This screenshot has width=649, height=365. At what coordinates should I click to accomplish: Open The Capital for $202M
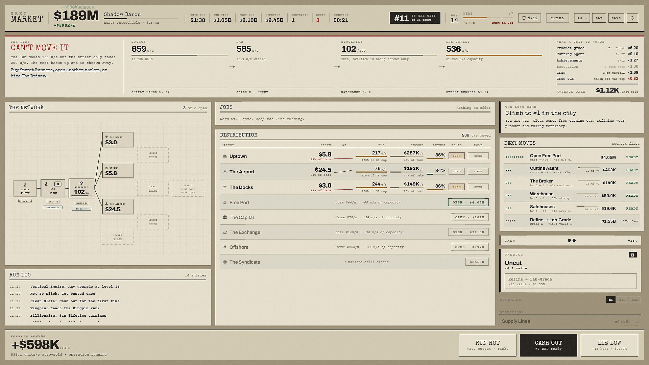click(x=470, y=217)
